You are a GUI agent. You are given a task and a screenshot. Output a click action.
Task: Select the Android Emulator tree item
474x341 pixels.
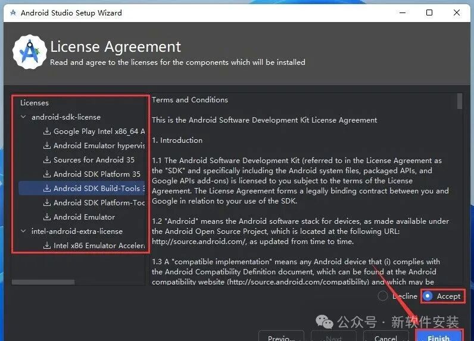(82, 217)
